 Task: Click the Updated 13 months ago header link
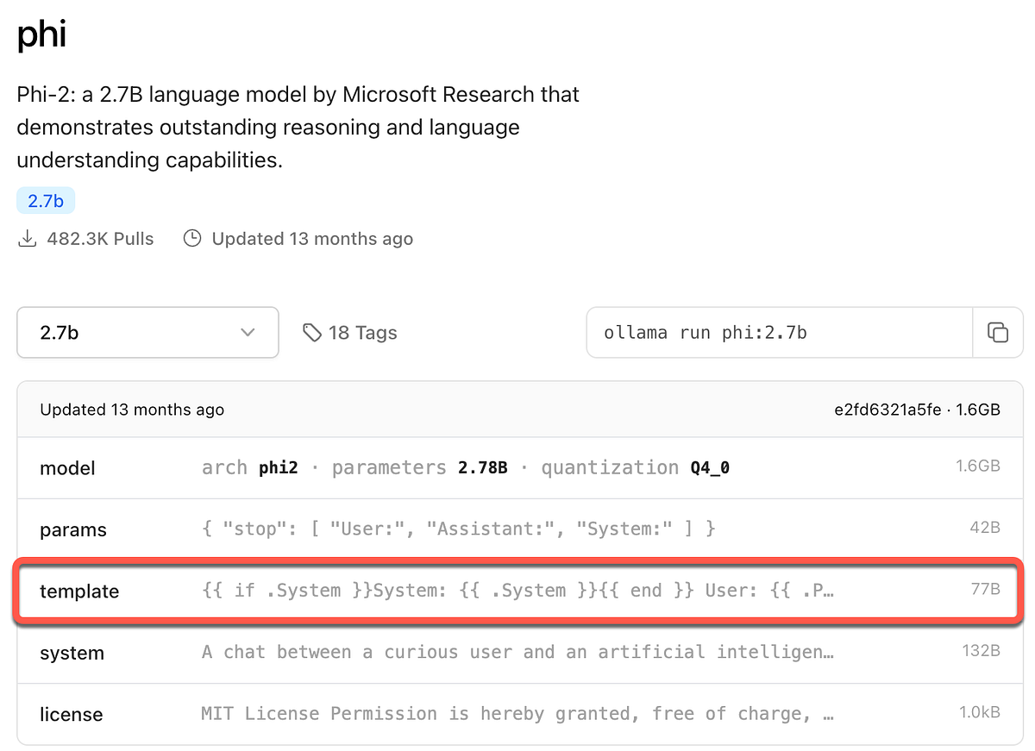tap(131, 410)
